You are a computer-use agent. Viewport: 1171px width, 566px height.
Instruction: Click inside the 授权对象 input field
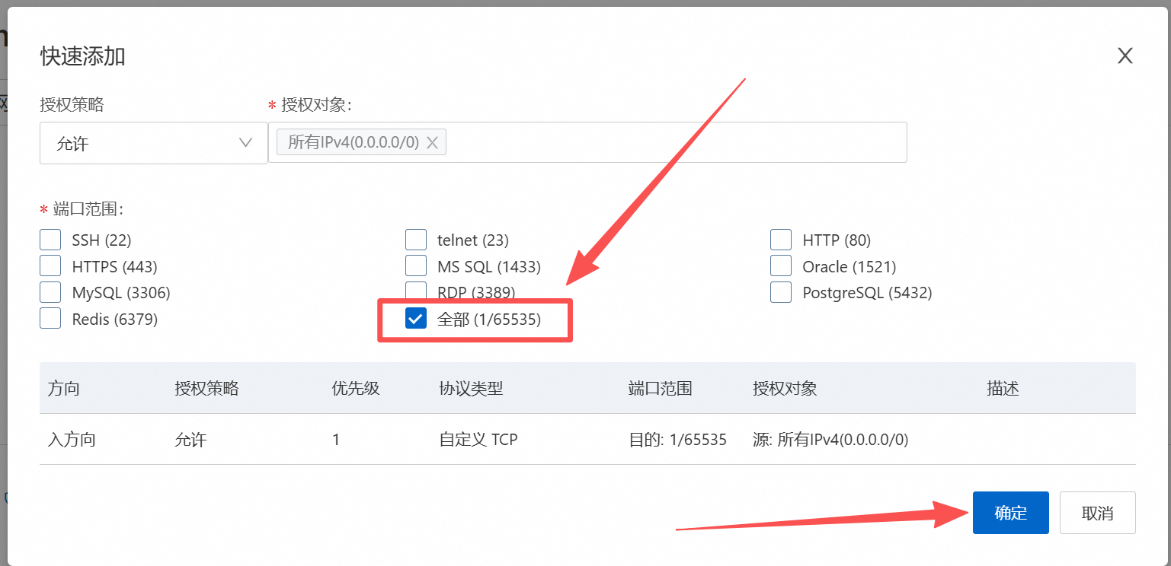(x=670, y=142)
